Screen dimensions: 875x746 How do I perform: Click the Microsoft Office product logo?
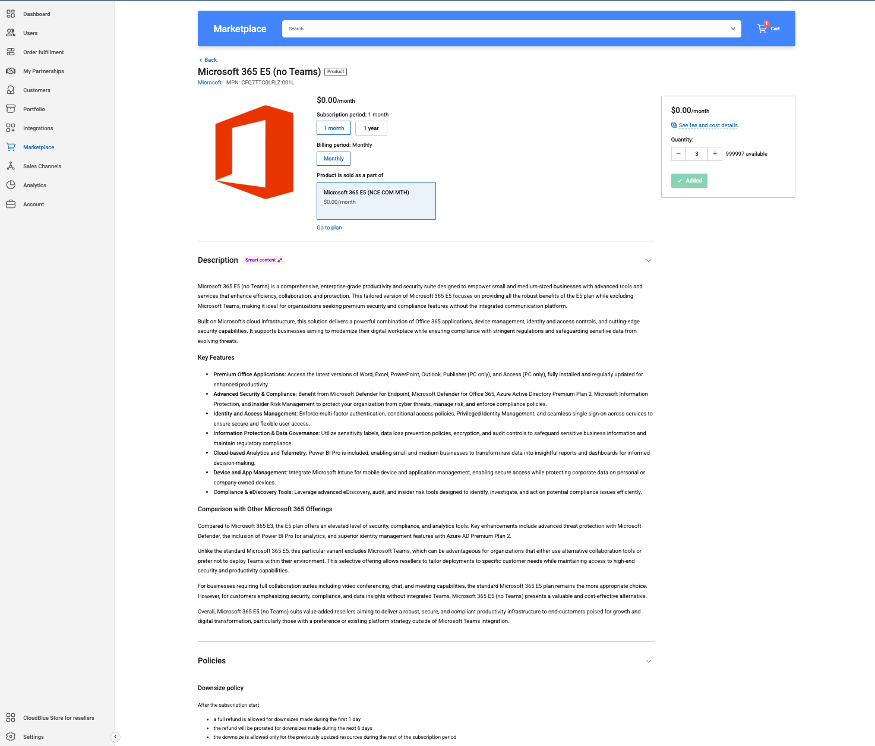coord(254,152)
